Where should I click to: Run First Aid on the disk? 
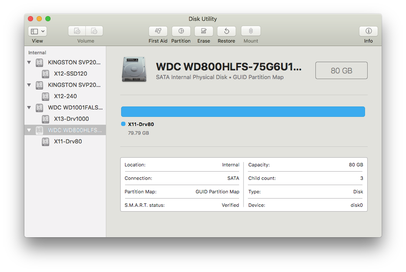coord(158,31)
